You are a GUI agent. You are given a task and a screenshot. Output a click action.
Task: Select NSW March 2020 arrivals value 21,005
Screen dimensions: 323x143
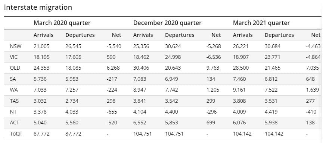point(41,46)
